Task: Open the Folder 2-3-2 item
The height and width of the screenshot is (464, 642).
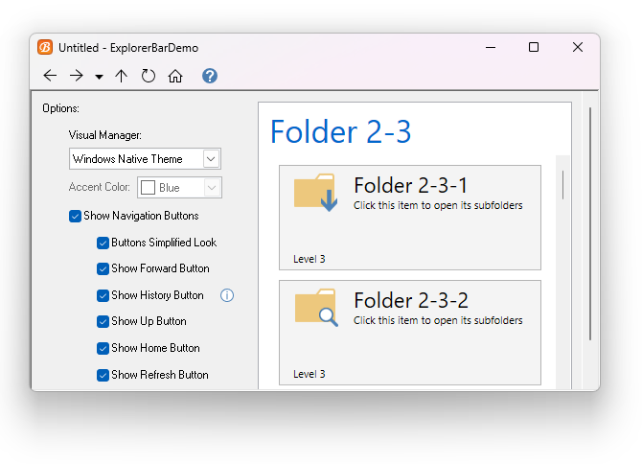Action: [x=409, y=332]
